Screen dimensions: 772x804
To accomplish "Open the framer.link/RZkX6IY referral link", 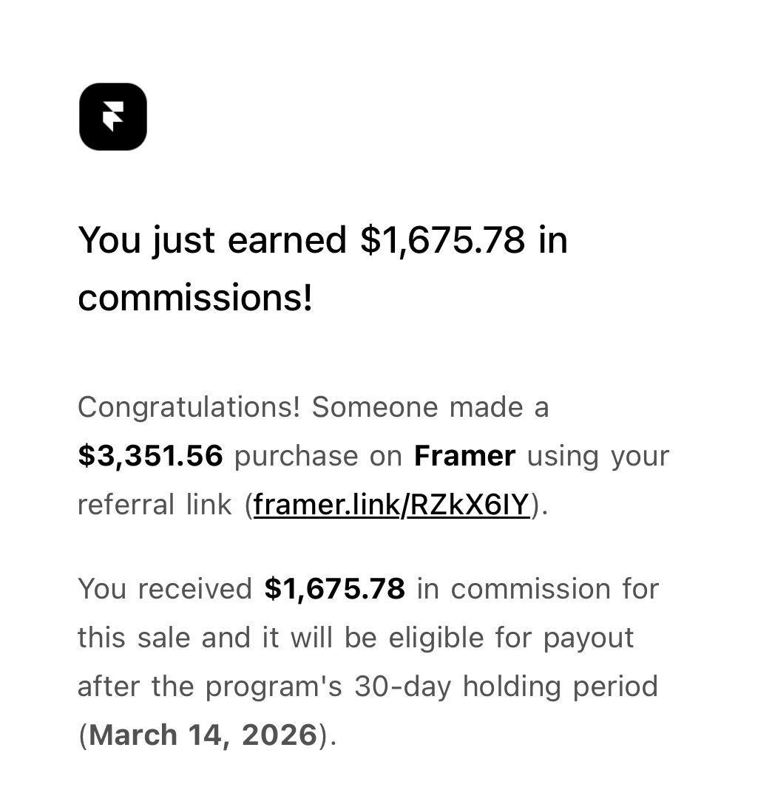I will 391,505.
